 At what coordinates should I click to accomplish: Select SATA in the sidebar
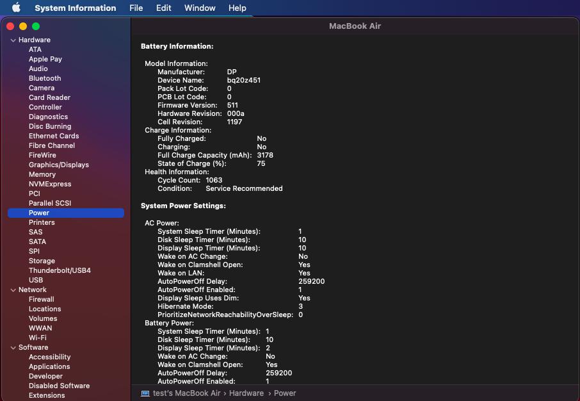[37, 241]
